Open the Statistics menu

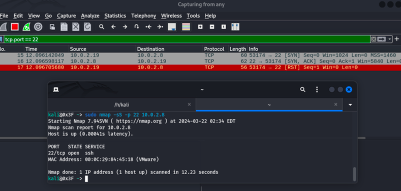[115, 16]
